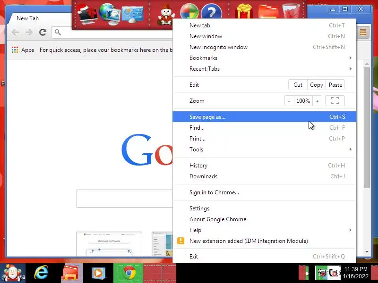Viewport: 378px width, 283px height.
Task: Open the Chrome hamburger menu button
Action: pyautogui.click(x=363, y=32)
